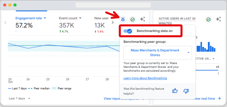
Task: Click the green checkmark icon on the Active Users card
Action: point(208,19)
